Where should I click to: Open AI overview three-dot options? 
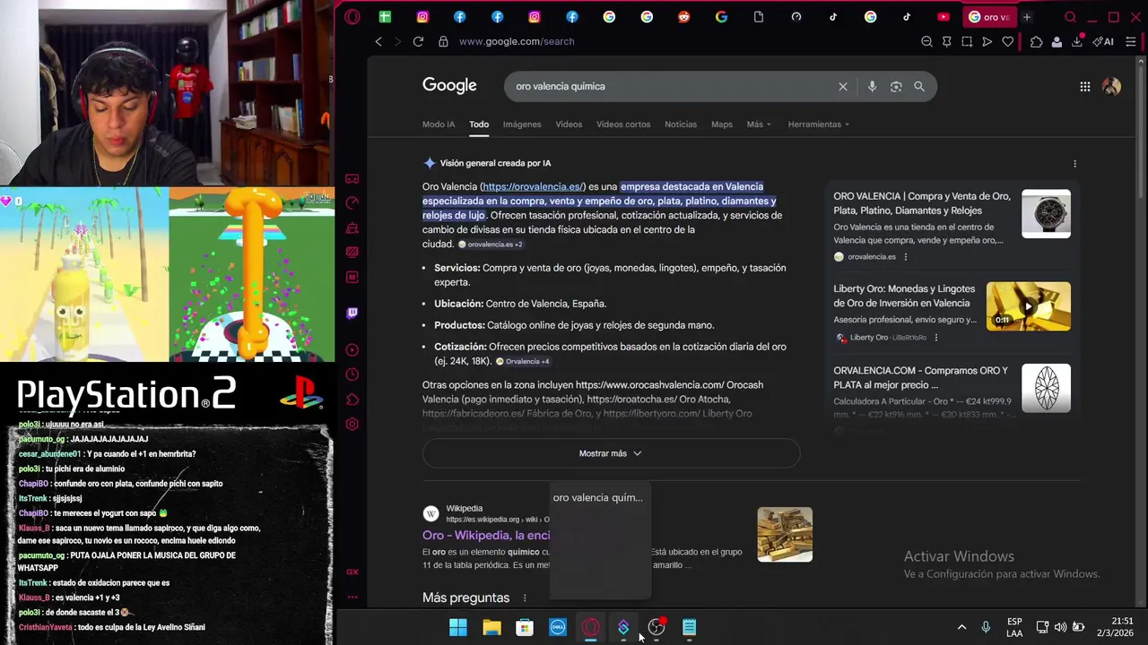(x=1074, y=163)
